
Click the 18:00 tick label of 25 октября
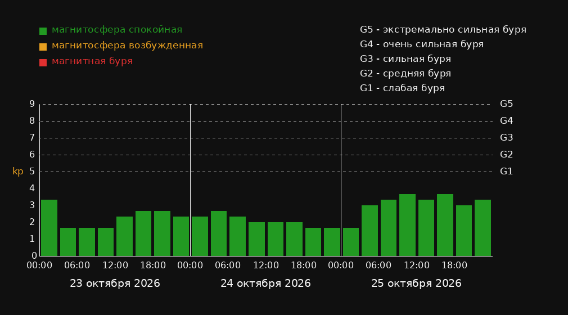pos(454,265)
